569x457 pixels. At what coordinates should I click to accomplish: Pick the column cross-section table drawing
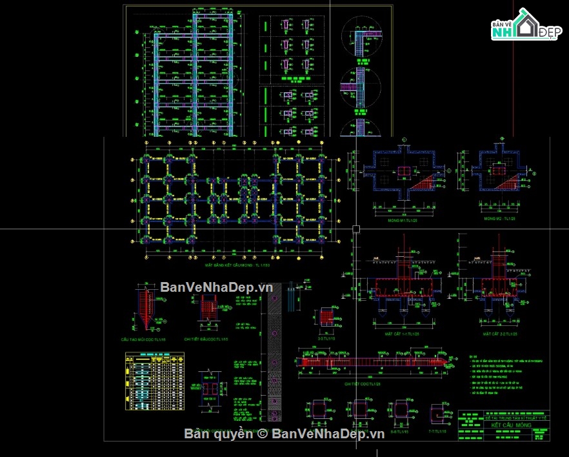click(x=292, y=76)
